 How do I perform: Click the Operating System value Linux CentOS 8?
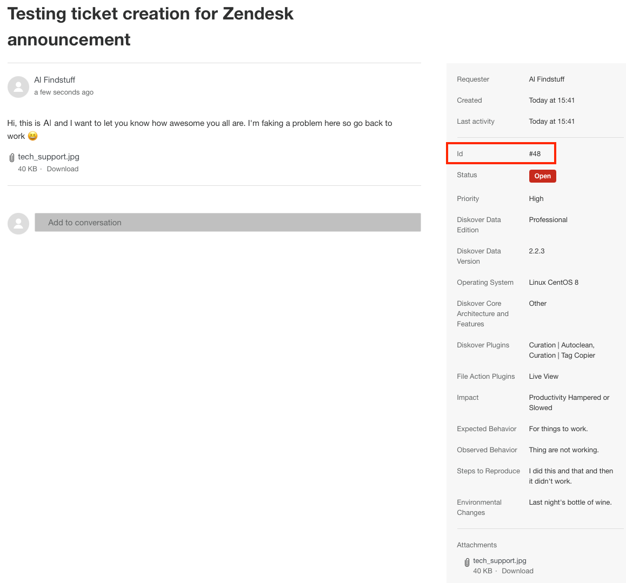click(x=554, y=282)
